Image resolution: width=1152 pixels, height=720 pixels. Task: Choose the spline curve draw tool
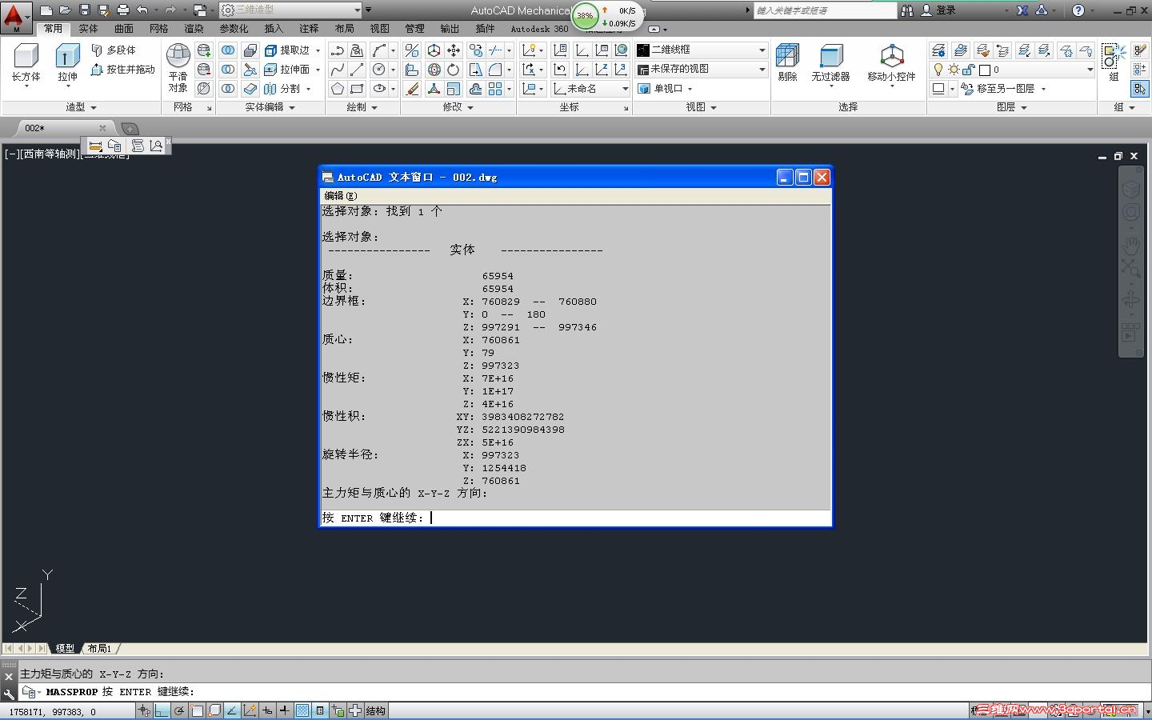click(x=338, y=70)
